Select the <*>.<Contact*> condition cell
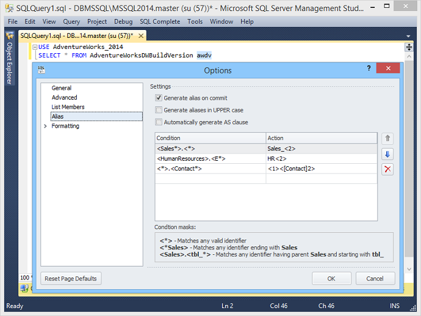This screenshot has height=316, width=421. tap(210, 169)
